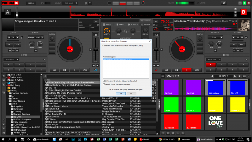Screen dimensions: 252x142
Task: Toggle SANDBOX mode button
Action: [x=145, y=21]
